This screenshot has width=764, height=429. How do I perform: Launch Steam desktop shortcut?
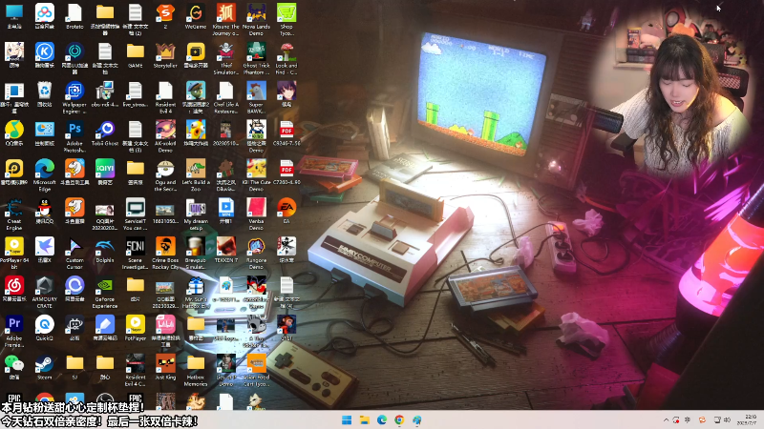tap(44, 366)
